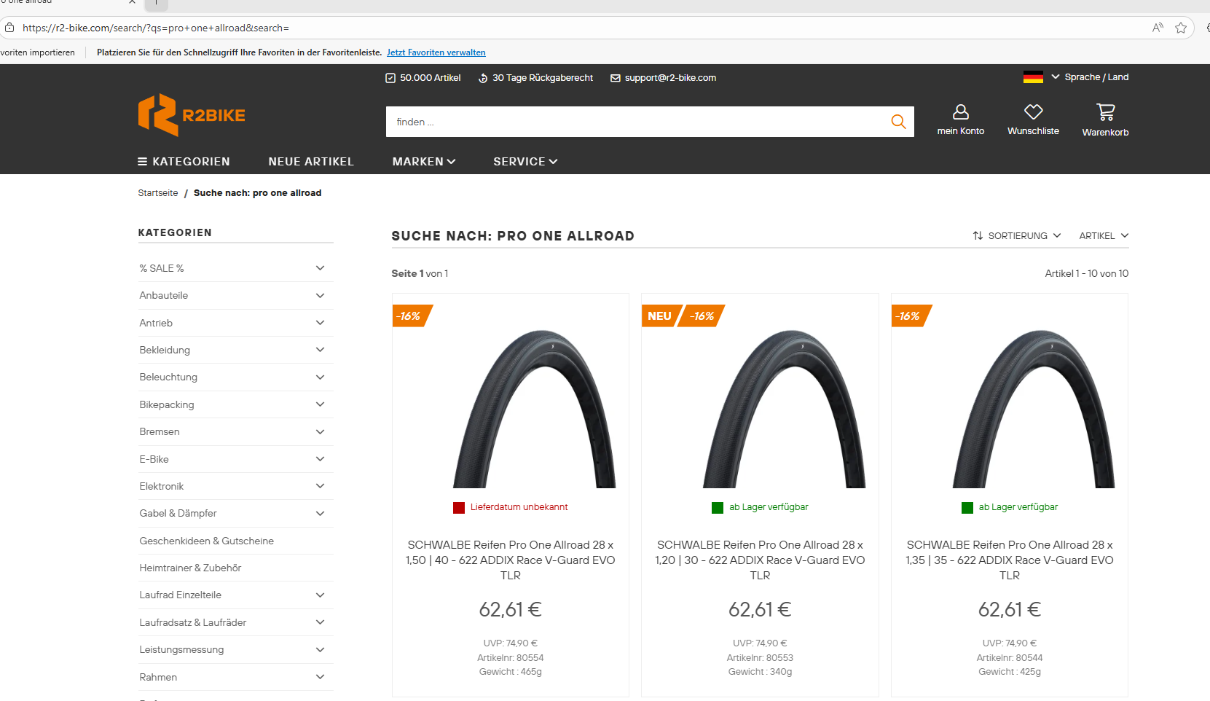The width and height of the screenshot is (1210, 701).
Task: Open Geschenkideen & Gutscheine category
Action: point(207,541)
